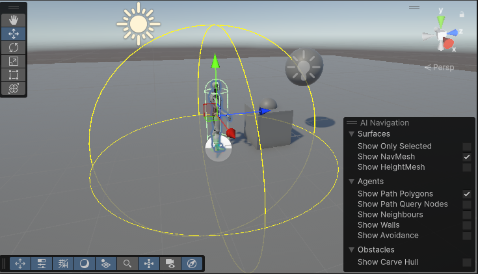Click the blue Z move handle arrow
The height and width of the screenshot is (274, 478).
(264, 111)
